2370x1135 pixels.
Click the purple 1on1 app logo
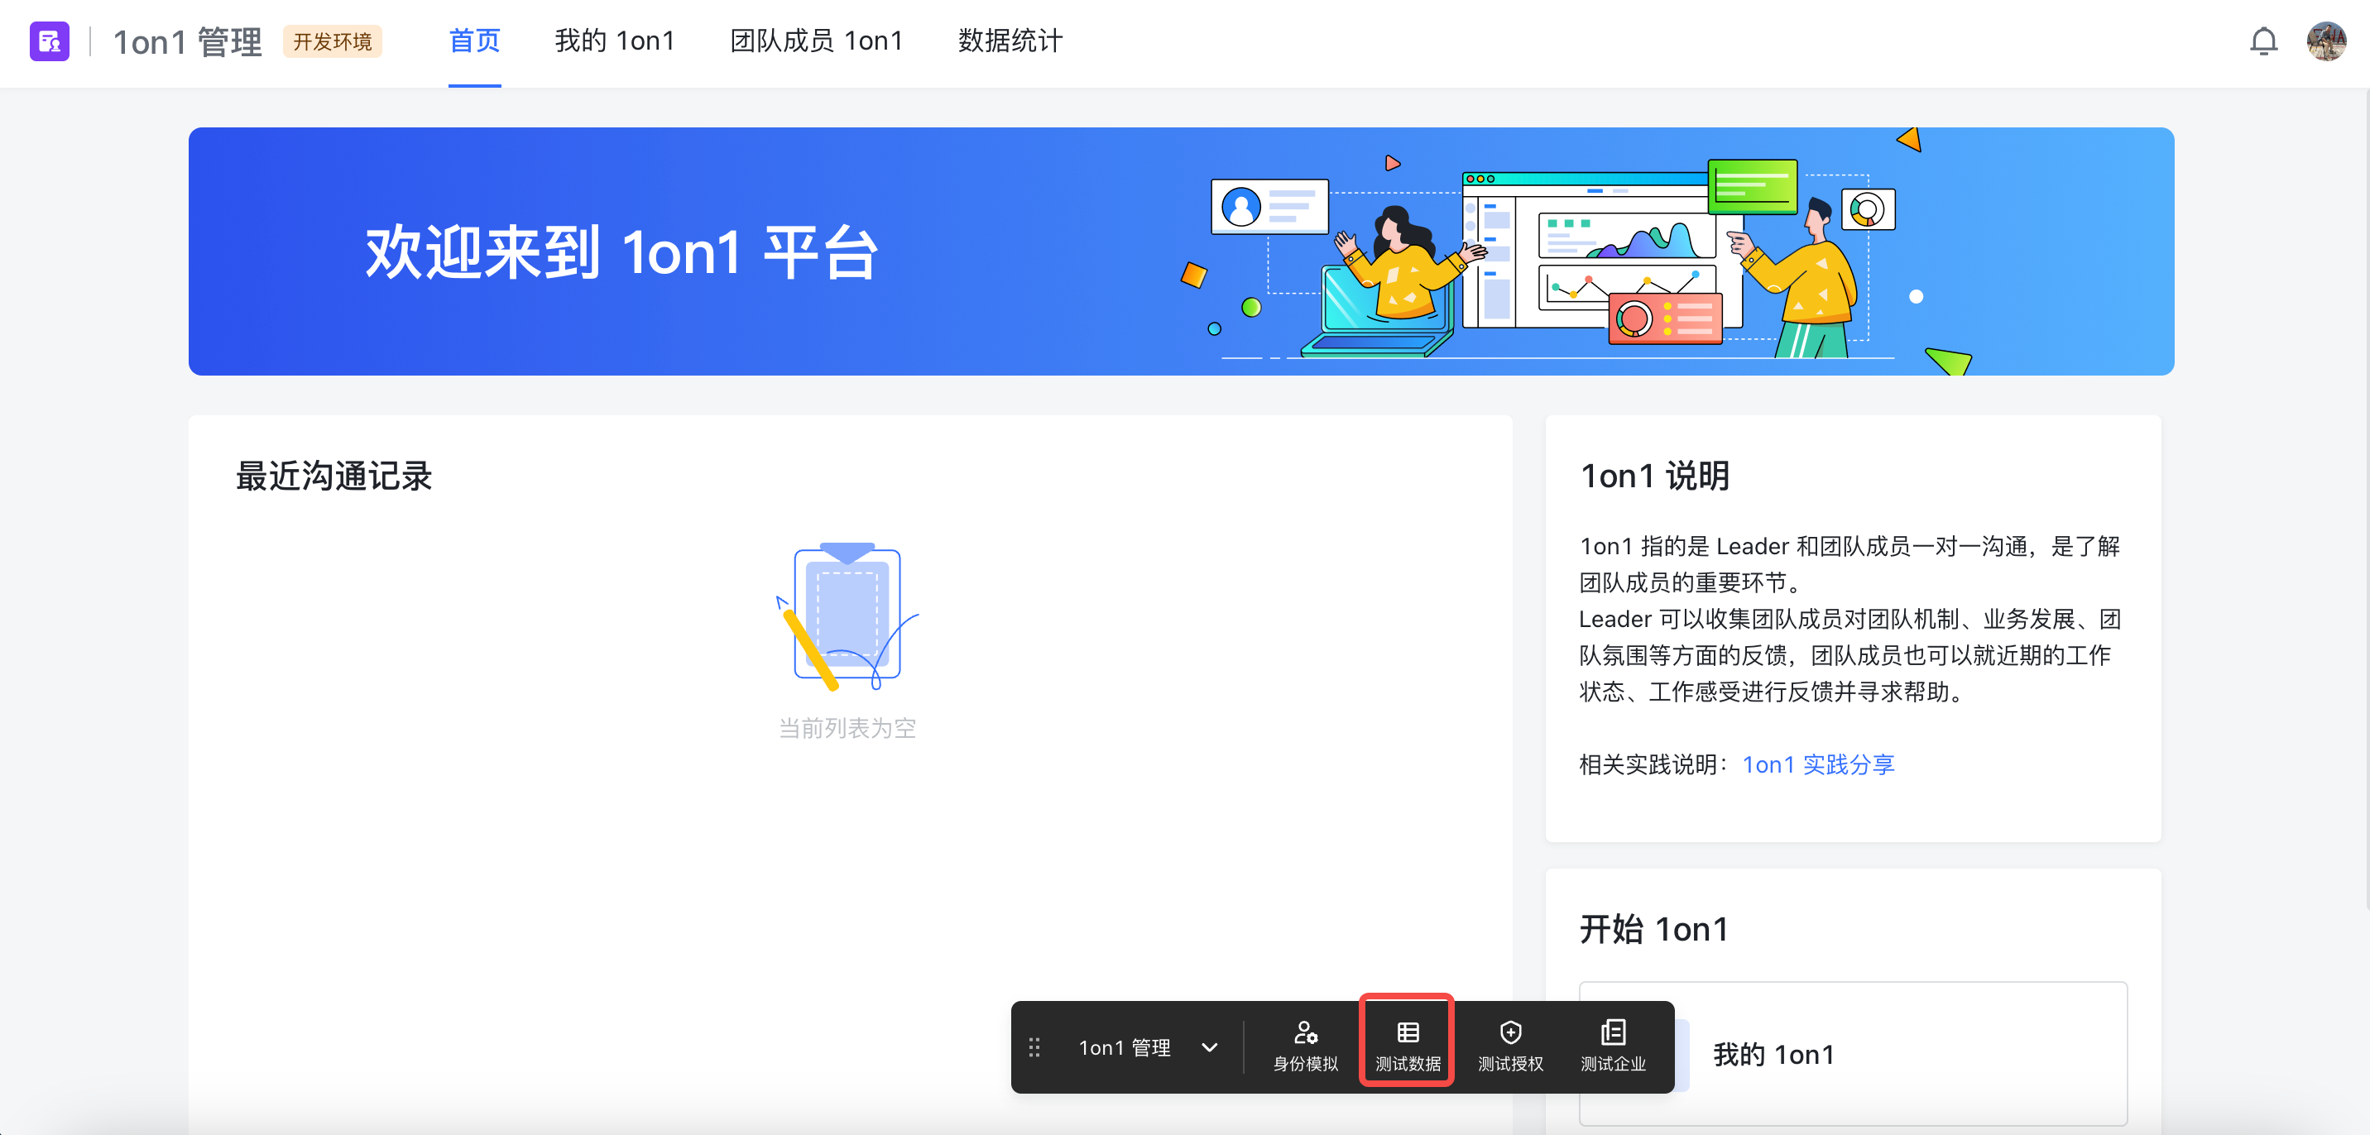pyautogui.click(x=50, y=41)
